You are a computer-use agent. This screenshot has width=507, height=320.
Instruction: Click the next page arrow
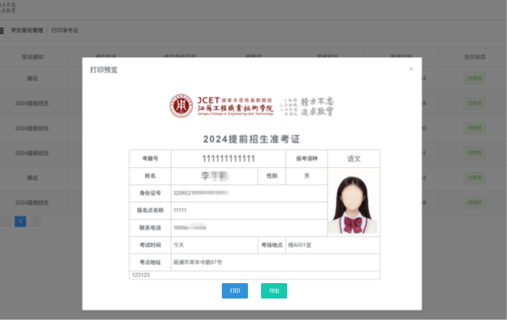36,222
